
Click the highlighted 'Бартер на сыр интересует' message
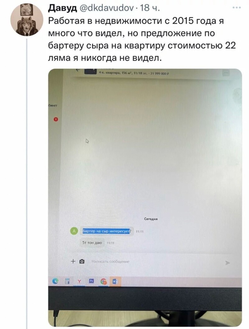(x=107, y=231)
